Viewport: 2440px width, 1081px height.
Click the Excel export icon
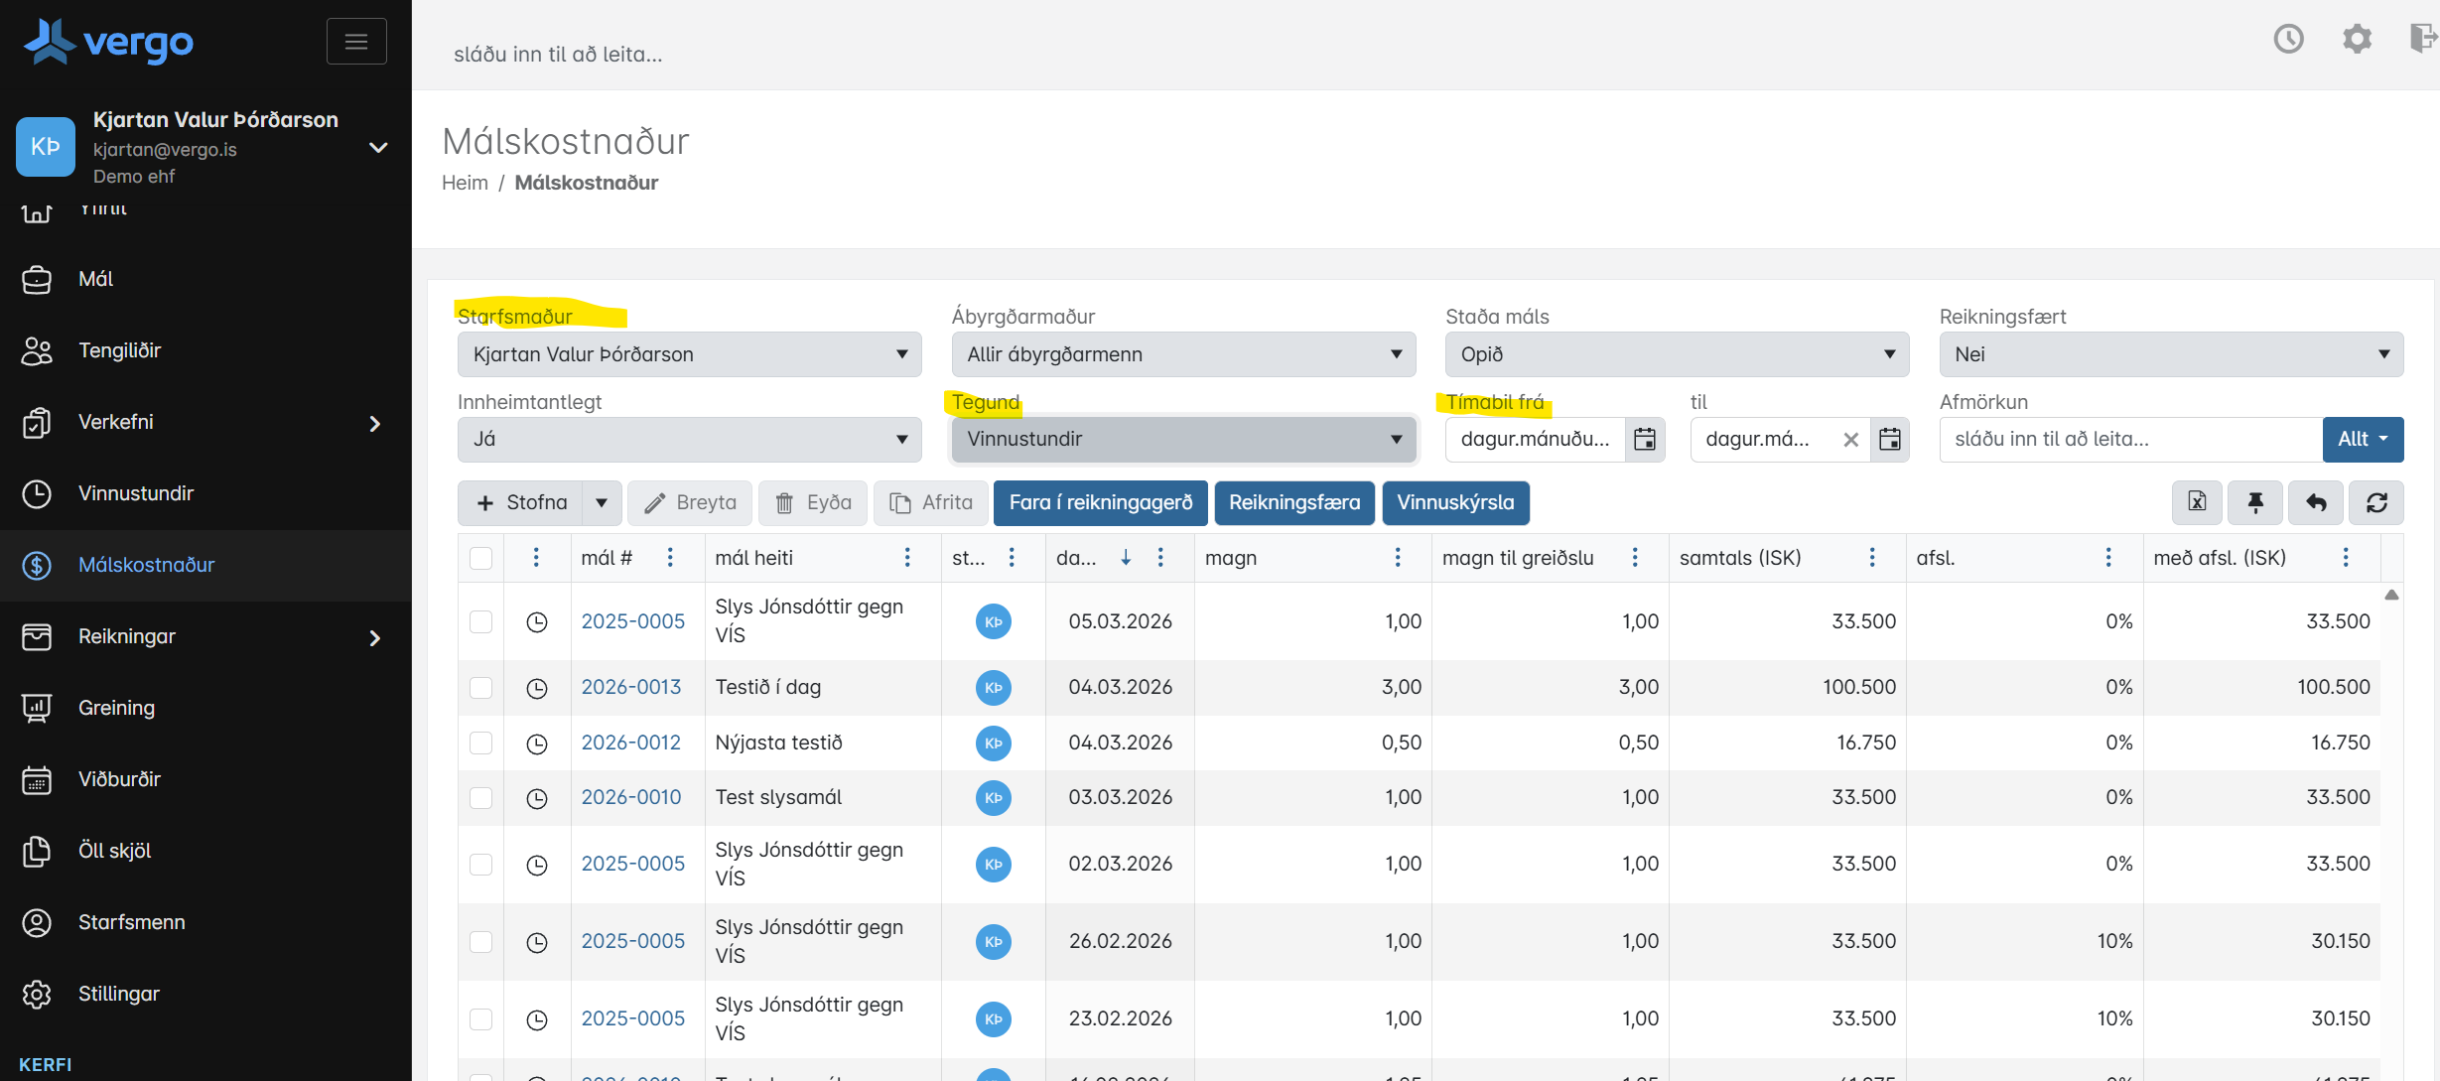point(2197,502)
